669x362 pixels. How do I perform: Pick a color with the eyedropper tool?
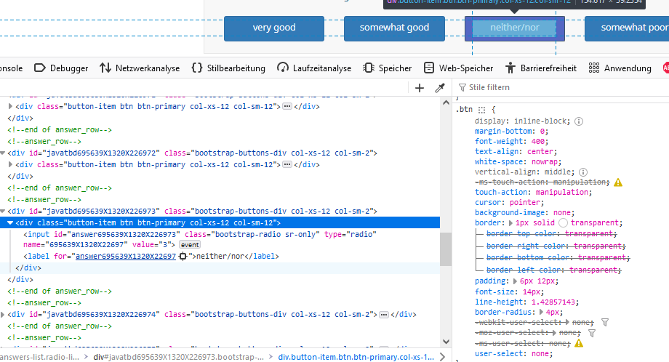[439, 88]
